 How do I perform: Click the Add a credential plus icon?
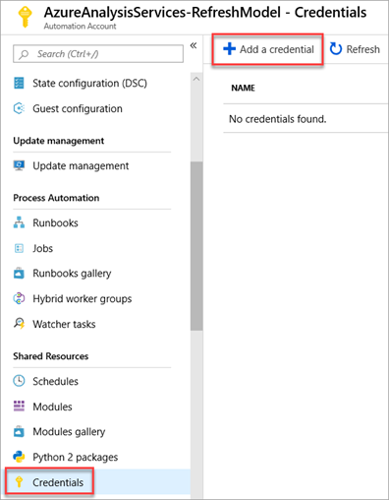pos(229,49)
